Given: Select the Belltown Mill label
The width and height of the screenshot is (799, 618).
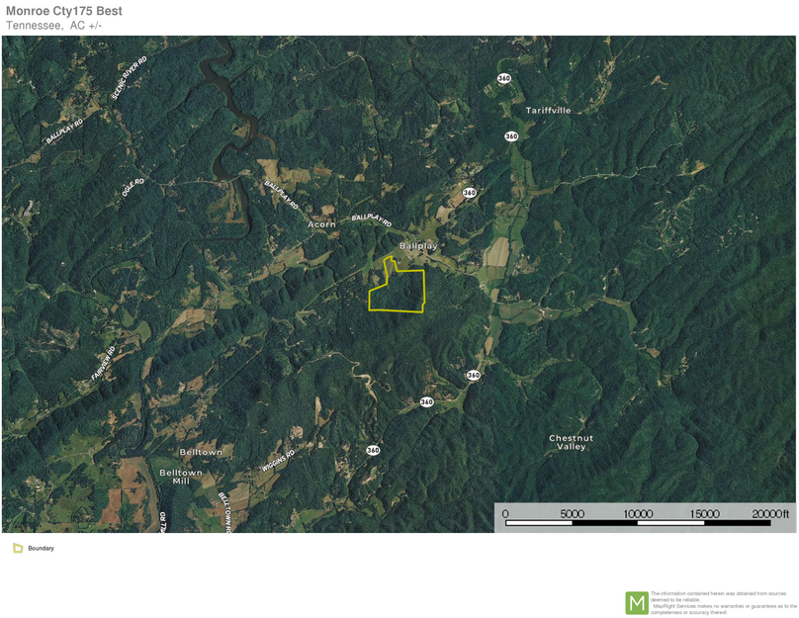Looking at the screenshot, I should [x=182, y=477].
